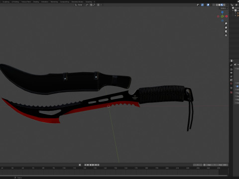
Task: Toggle the Gravity checkbox in Scene properties
Action: [x=237, y=86]
